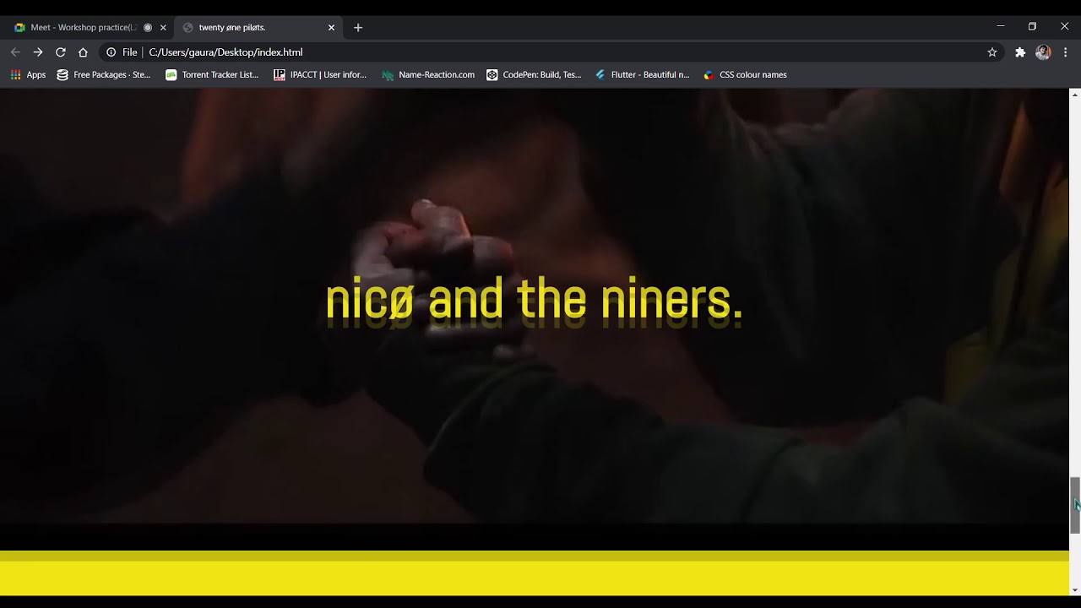This screenshot has width=1081, height=608.
Task: Click the page scrollbar thumb
Action: 1075,505
